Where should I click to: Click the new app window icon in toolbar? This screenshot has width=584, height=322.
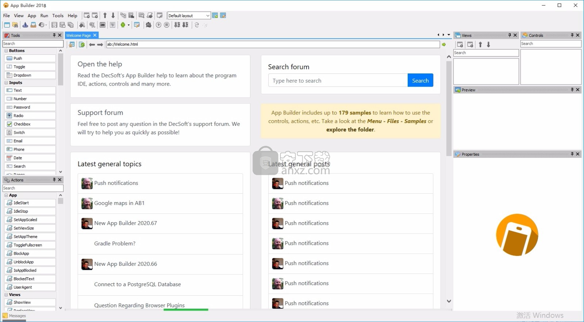pyautogui.click(x=7, y=25)
